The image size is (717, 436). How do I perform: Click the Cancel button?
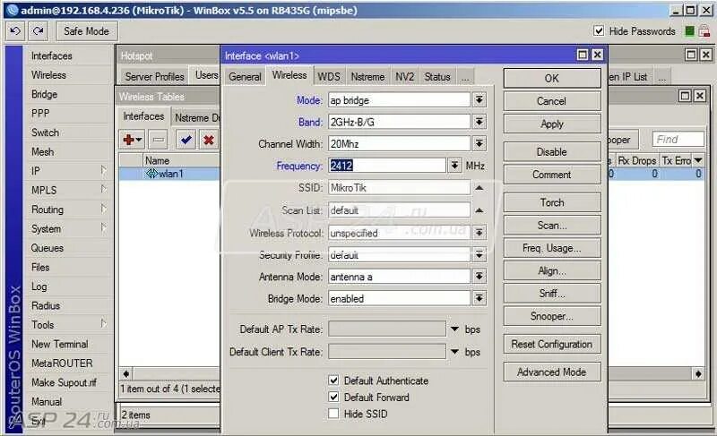[x=552, y=101]
